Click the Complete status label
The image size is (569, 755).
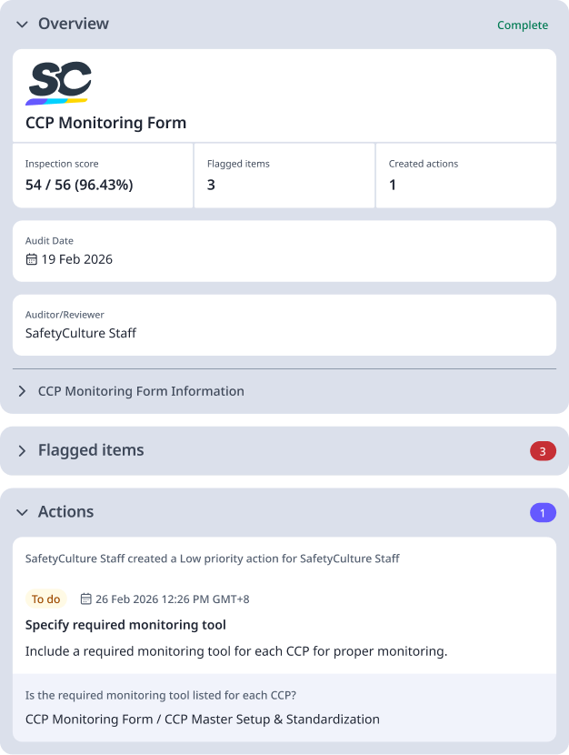click(x=523, y=25)
